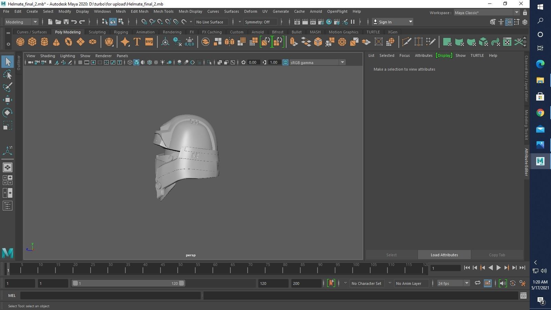Activate the Lasso Select tool
Viewport: 551px width, 310px height.
click(x=8, y=75)
